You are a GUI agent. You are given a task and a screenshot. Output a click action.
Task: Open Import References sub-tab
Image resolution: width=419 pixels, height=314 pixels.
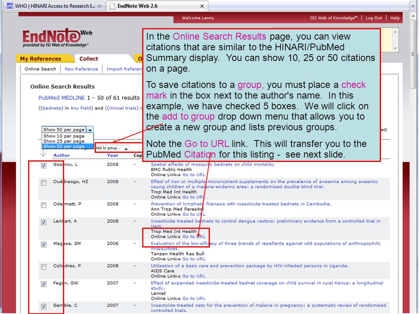pos(124,69)
